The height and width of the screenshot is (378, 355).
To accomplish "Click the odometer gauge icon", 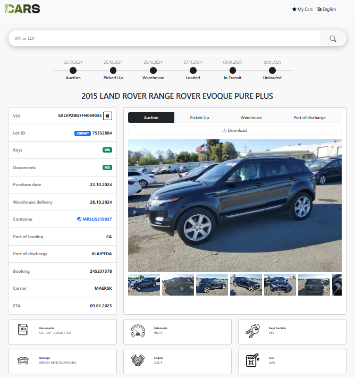I will point(138,331).
